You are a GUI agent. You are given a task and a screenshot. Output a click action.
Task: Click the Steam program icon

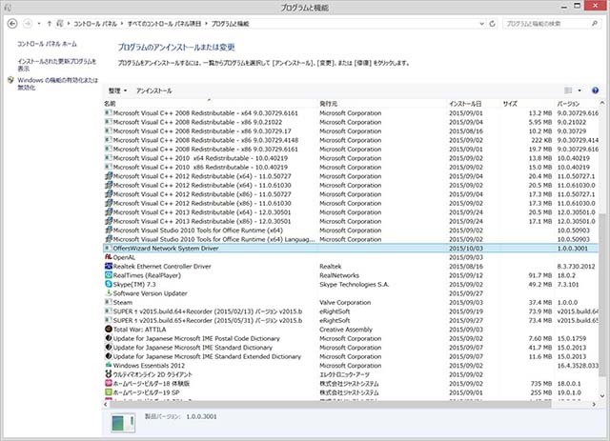(109, 302)
